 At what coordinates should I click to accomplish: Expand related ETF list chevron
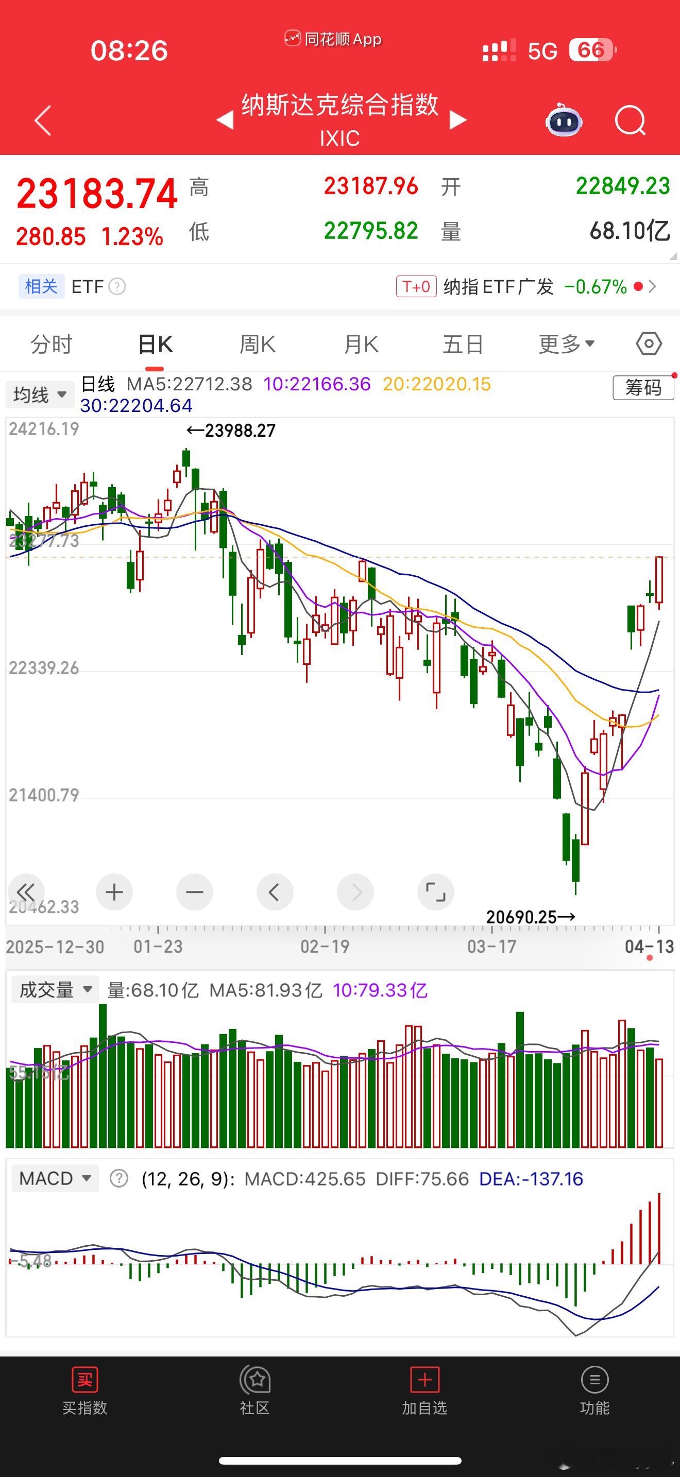tap(652, 286)
